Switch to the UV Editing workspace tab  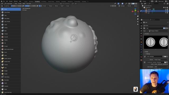pos(44,2)
